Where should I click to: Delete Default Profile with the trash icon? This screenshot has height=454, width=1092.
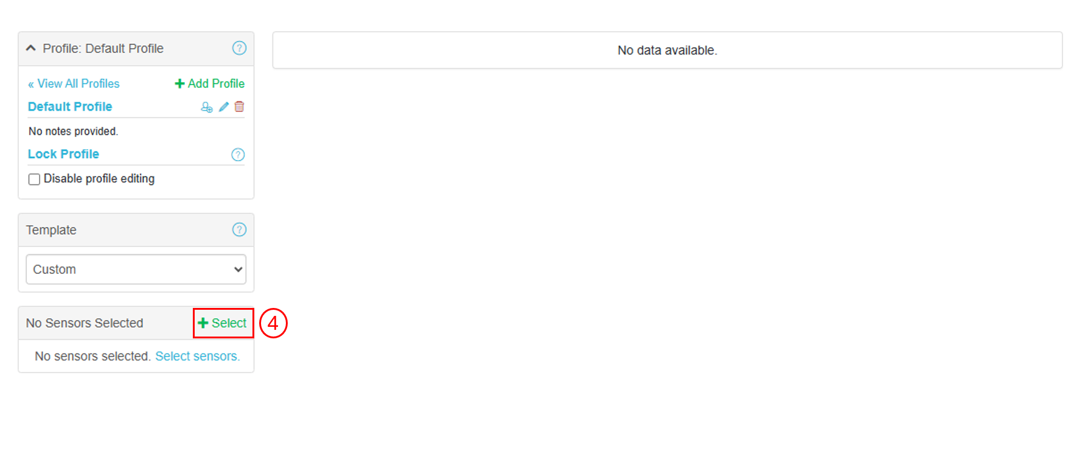pyautogui.click(x=239, y=107)
